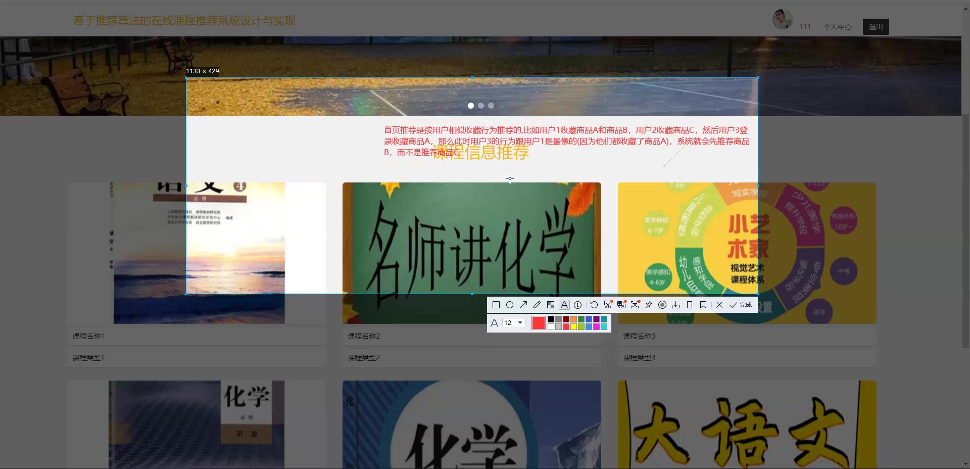Select the third carousel indicator dot
970x469 pixels.
coord(491,106)
